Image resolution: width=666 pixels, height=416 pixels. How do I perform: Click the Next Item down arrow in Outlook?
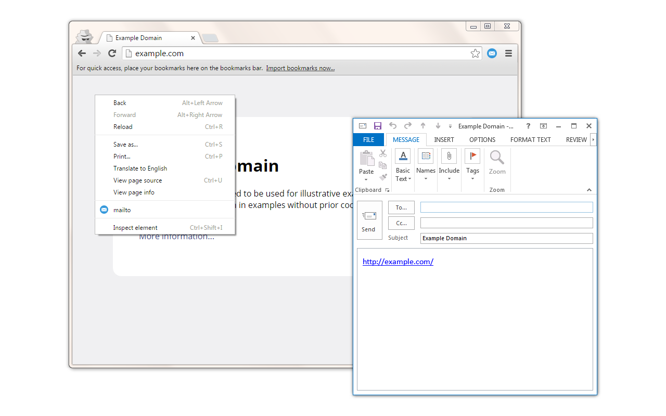(438, 126)
